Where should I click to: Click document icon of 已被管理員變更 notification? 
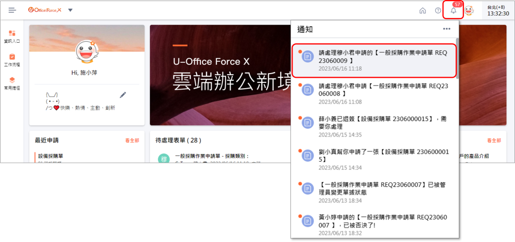(x=308, y=188)
